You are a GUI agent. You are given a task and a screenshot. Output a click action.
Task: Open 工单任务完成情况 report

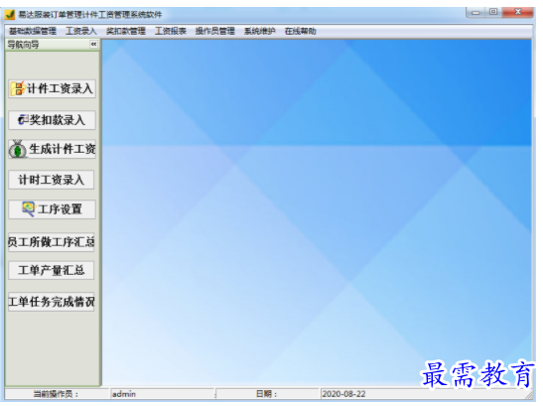52,302
